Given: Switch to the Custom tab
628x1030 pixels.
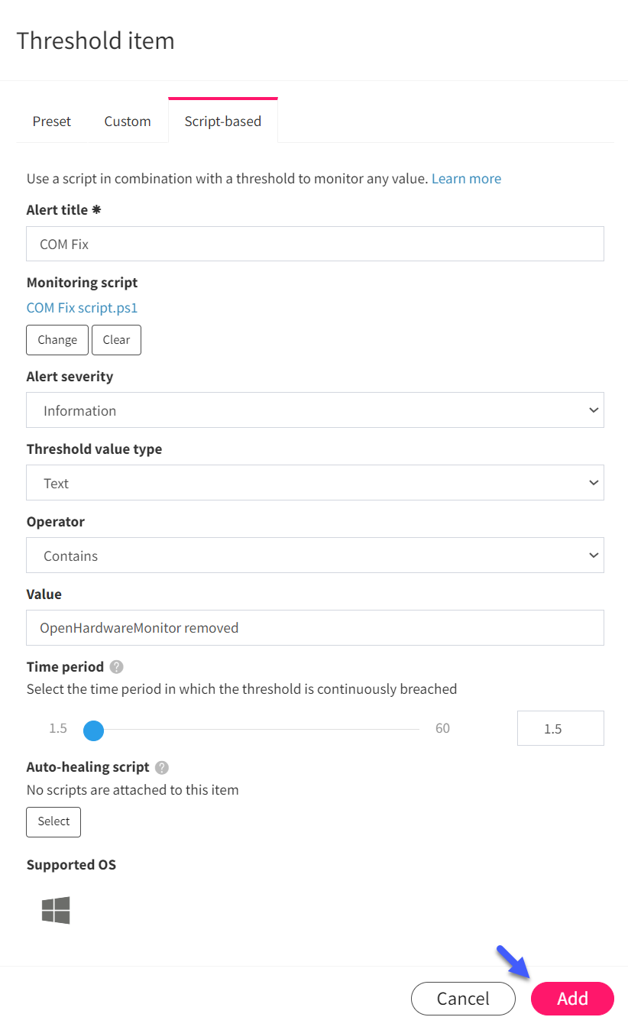Looking at the screenshot, I should pos(128,121).
